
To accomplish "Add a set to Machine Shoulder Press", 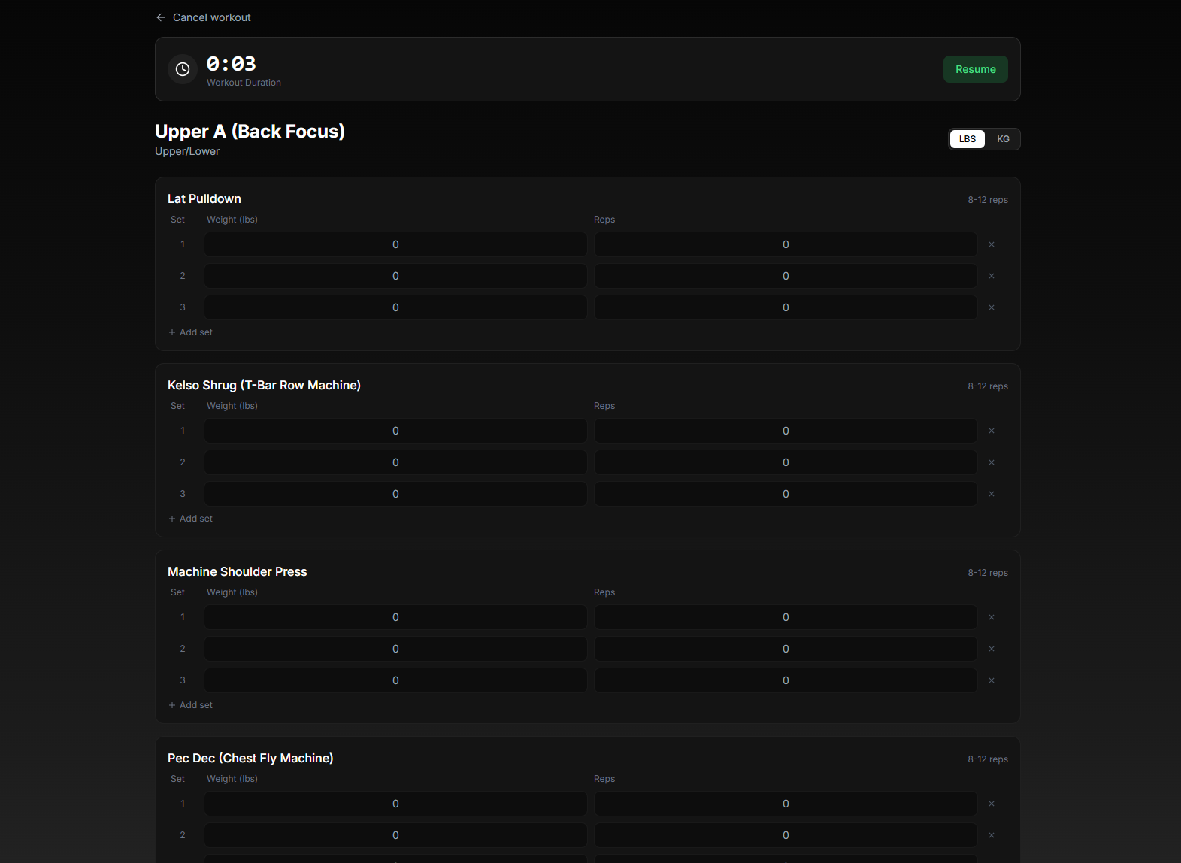I will 191,705.
